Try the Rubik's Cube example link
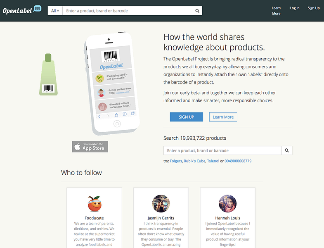Screen dimensions: 324x248 tap(194, 161)
